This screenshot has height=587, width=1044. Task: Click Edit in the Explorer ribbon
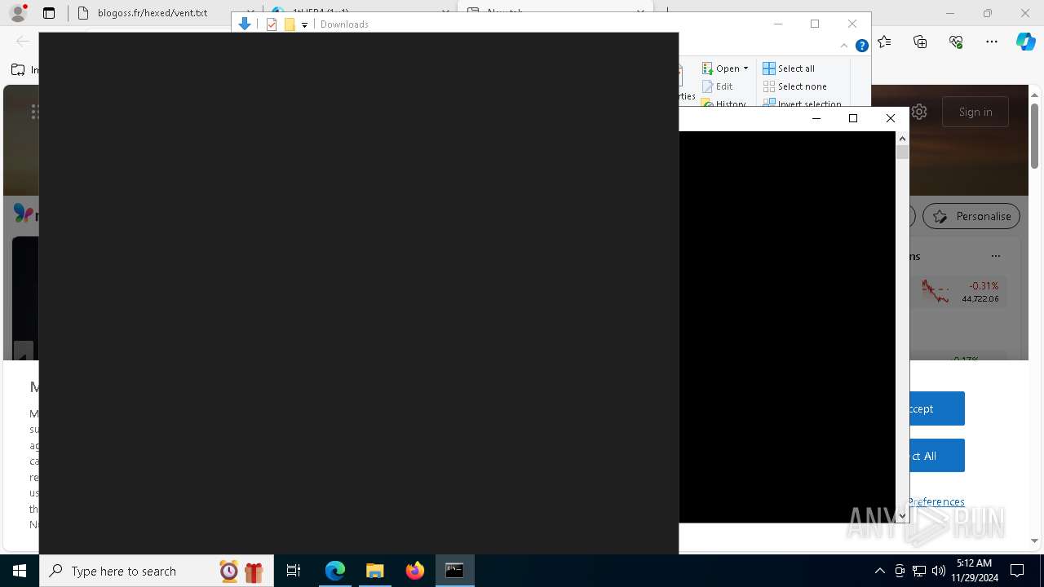coord(717,86)
